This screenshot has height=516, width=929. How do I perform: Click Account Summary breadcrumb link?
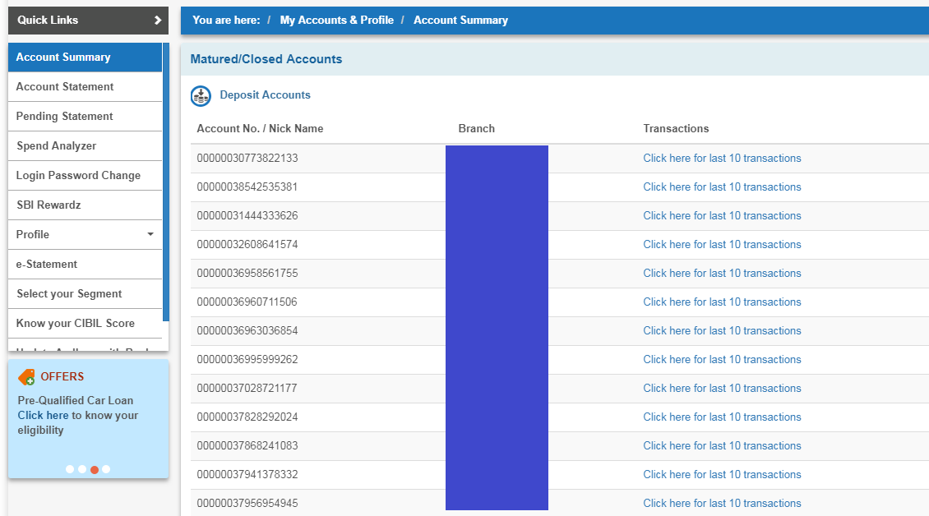pos(461,20)
